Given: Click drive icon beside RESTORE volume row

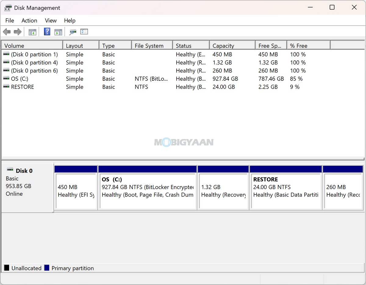Looking at the screenshot, I should 6,87.
